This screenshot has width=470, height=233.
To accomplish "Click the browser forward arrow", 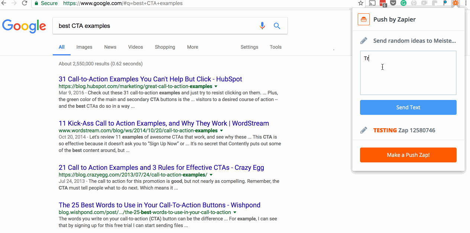I will (14, 3).
